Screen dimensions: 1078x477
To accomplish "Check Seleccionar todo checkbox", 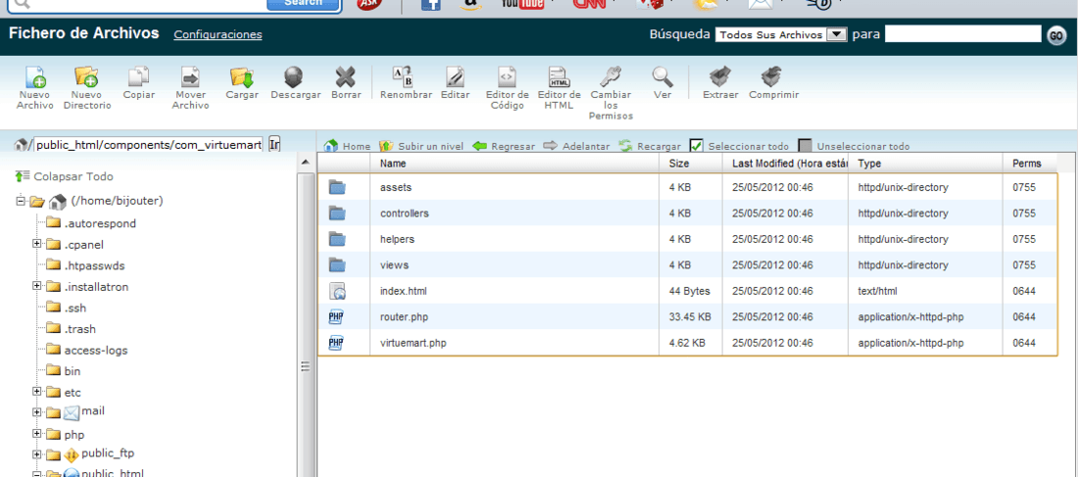I will pyautogui.click(x=697, y=146).
